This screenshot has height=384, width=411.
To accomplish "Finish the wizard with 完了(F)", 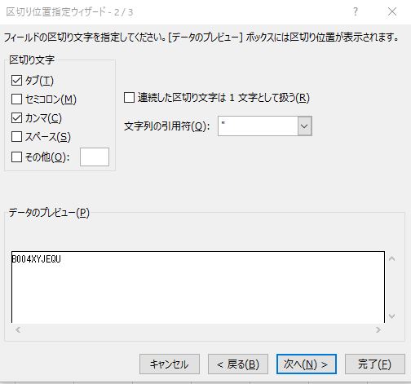I will click(375, 364).
